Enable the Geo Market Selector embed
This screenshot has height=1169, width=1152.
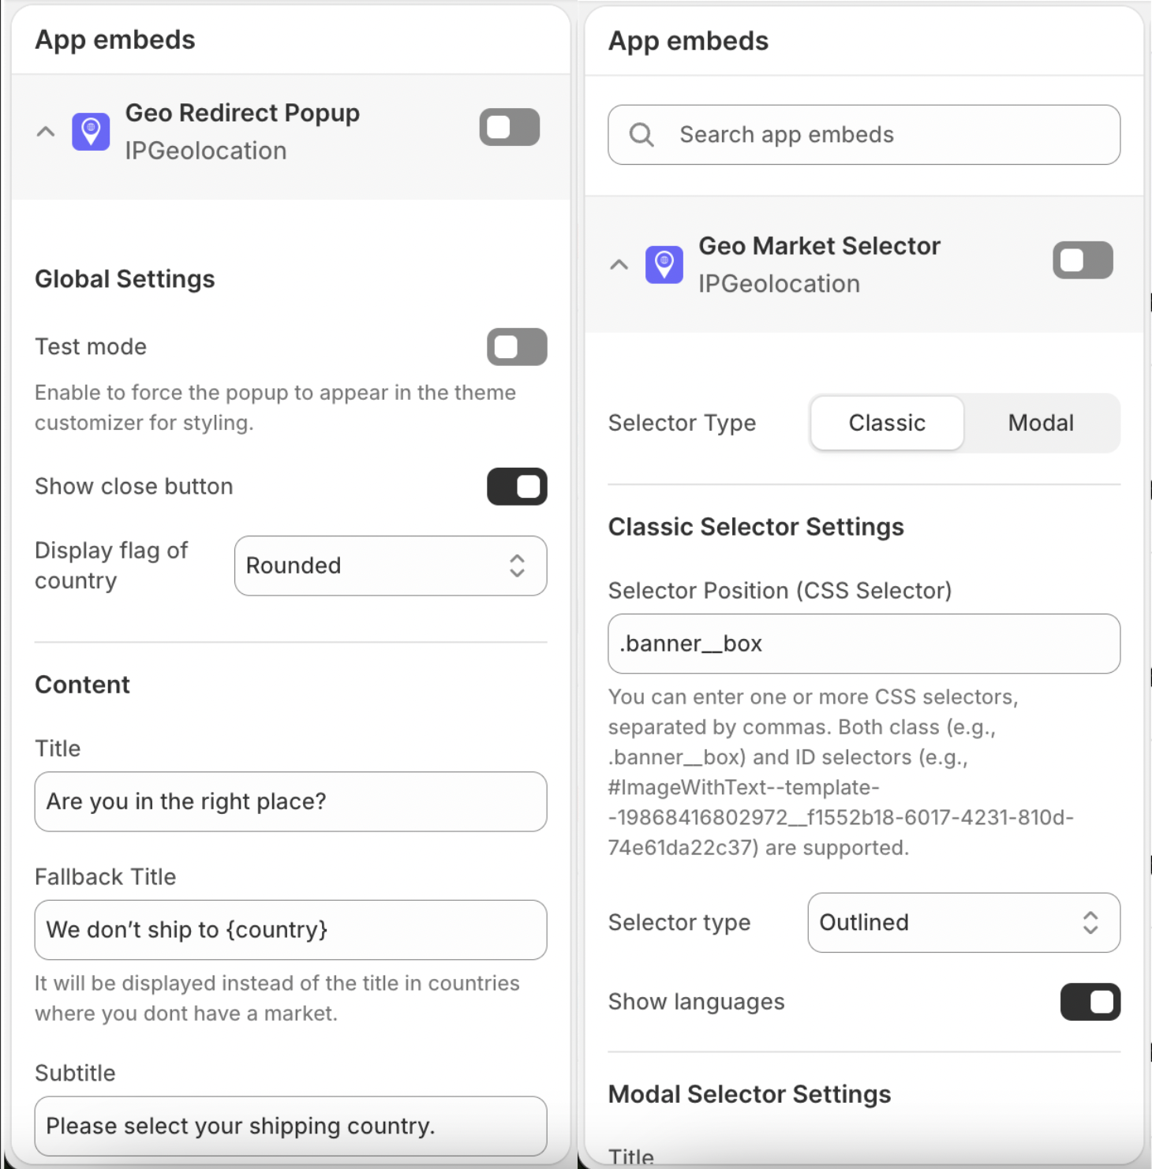[x=1083, y=260]
